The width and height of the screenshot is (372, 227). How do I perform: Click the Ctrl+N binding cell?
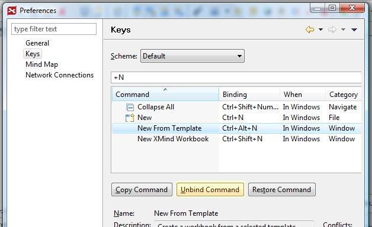pos(233,118)
